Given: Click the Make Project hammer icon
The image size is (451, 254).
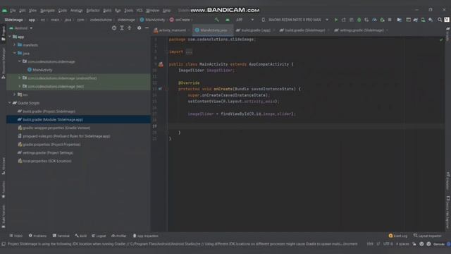Looking at the screenshot, I should coord(217,20).
